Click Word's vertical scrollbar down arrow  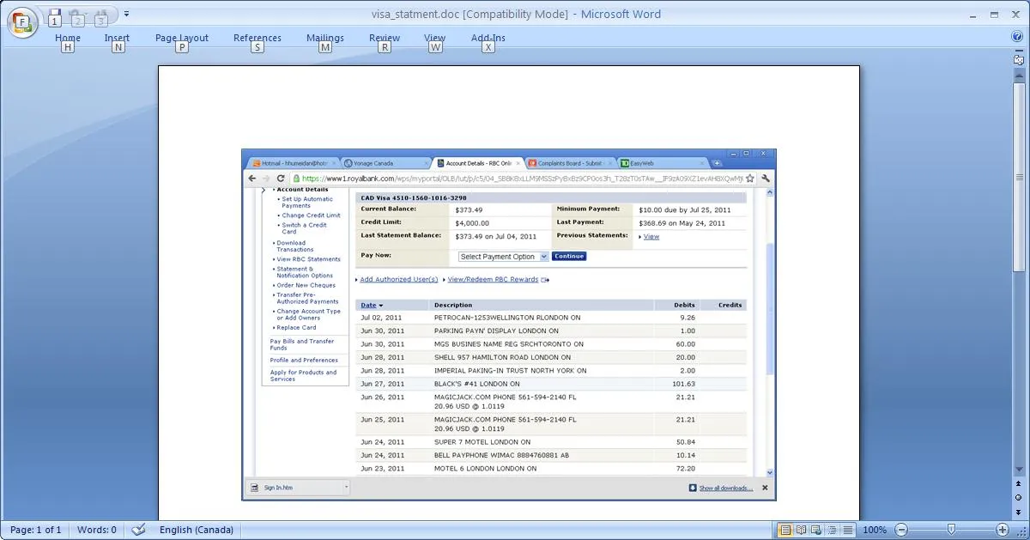tap(1019, 469)
